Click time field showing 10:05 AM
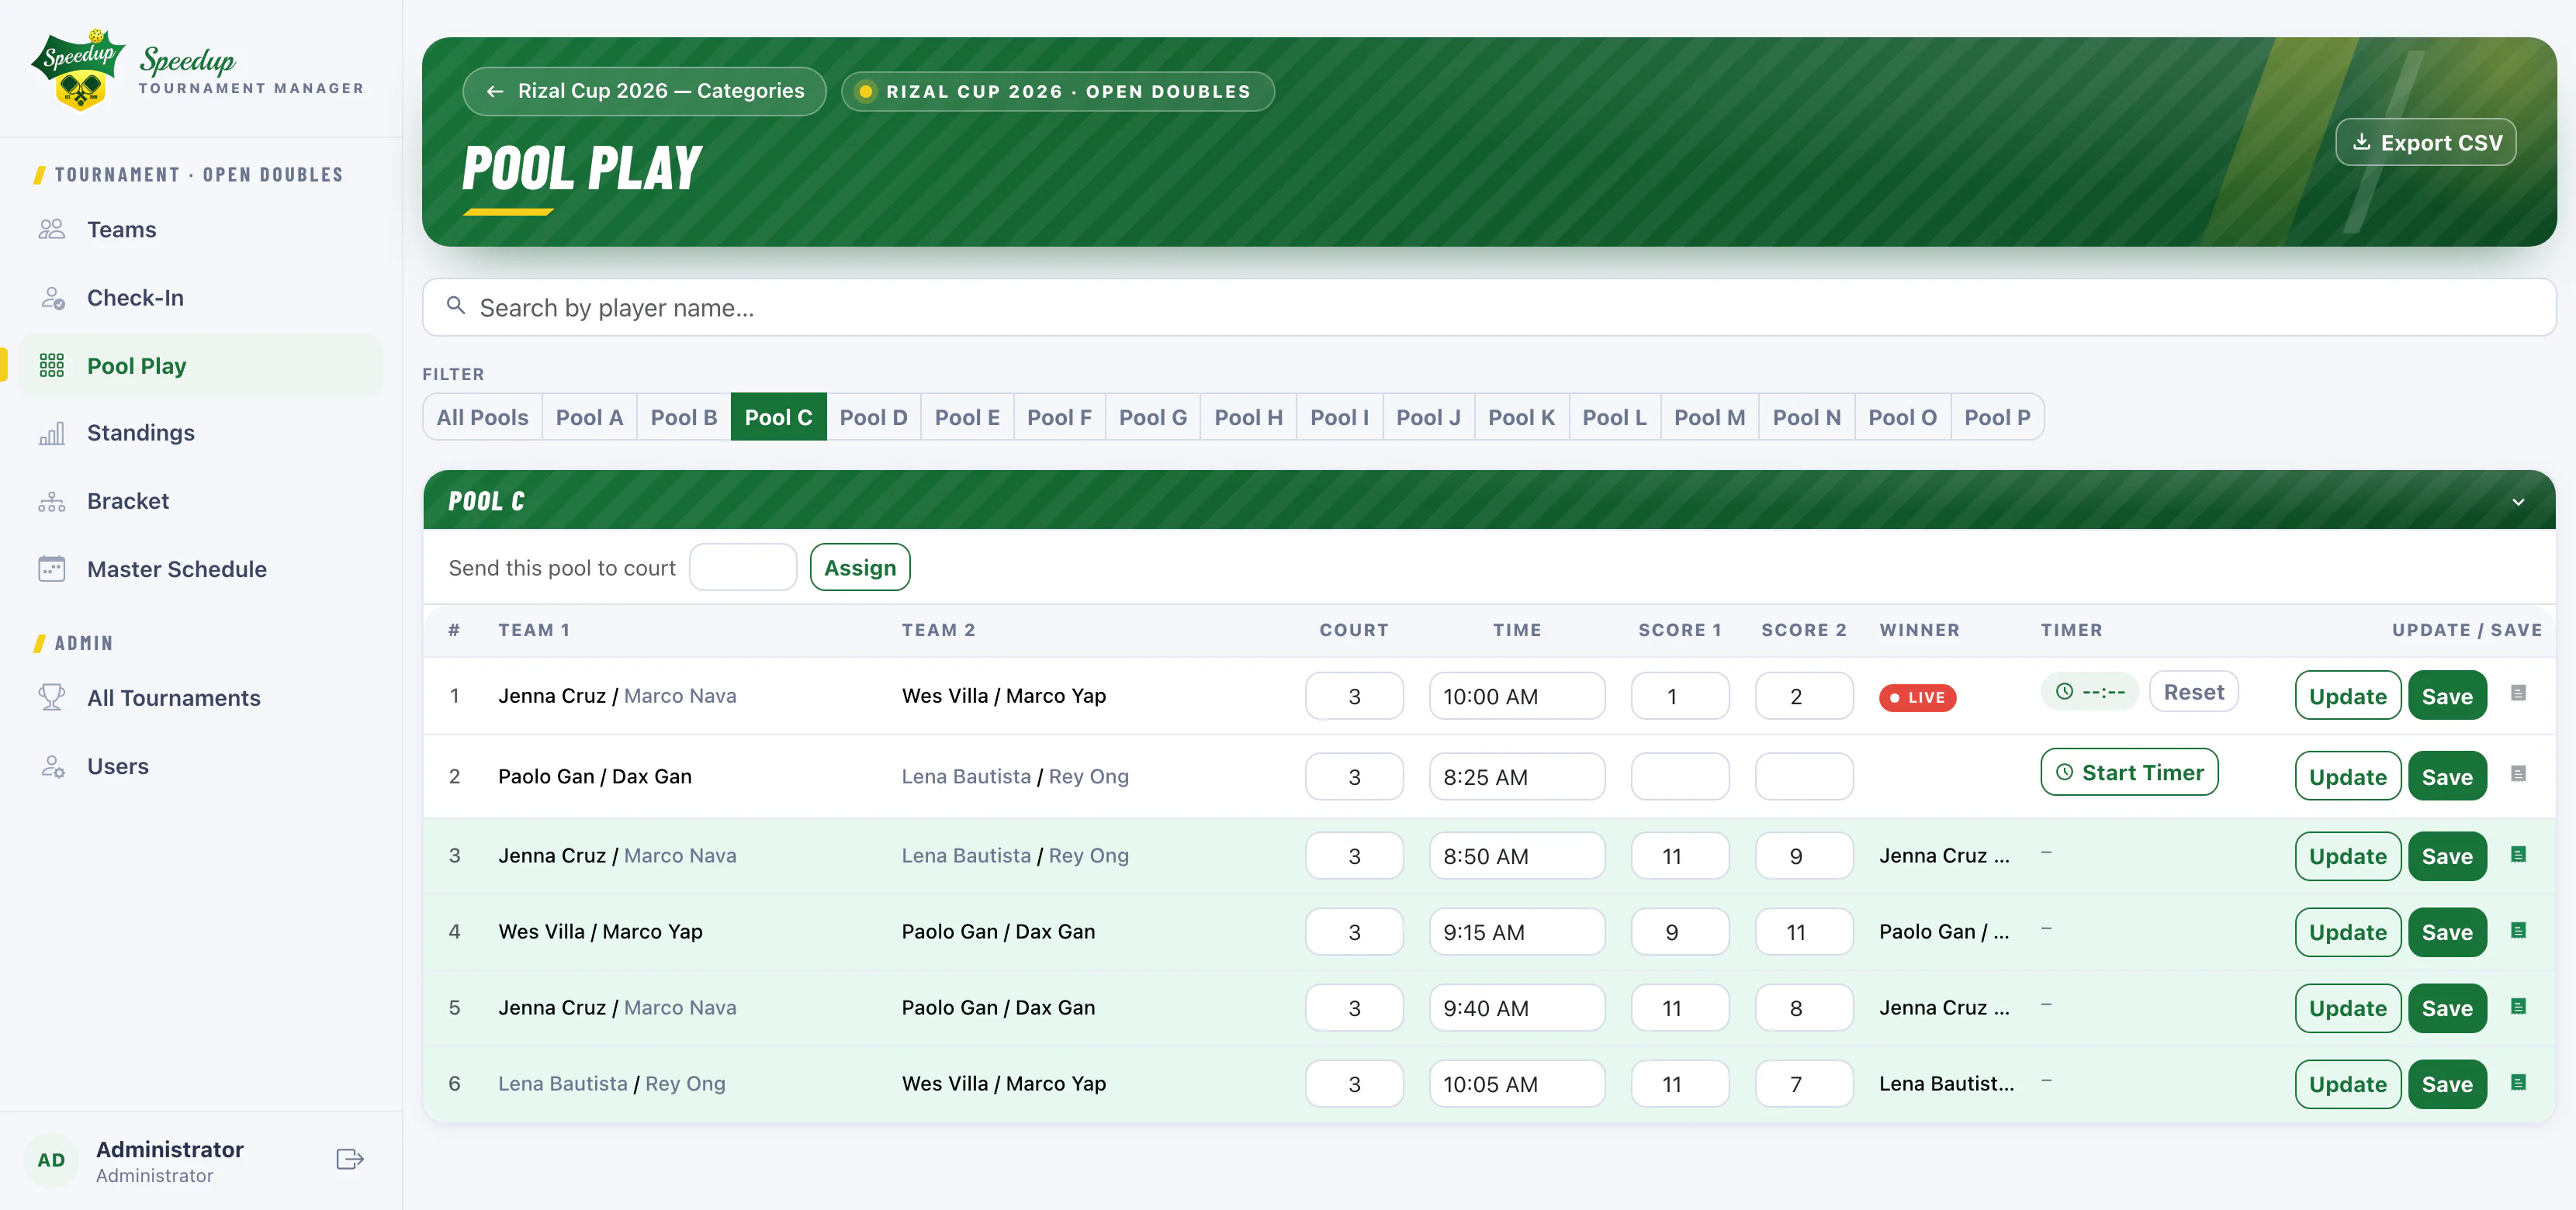Viewport: 2576px width, 1210px height. [x=1517, y=1084]
